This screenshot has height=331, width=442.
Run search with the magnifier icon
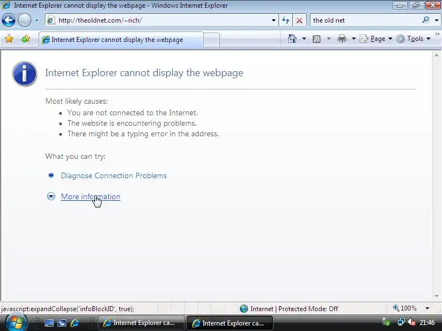[425, 20]
